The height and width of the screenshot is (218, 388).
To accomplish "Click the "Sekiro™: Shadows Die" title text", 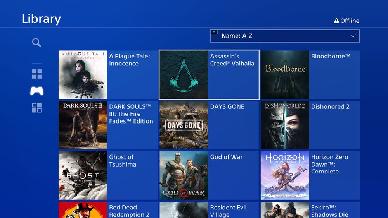I will (329, 211).
